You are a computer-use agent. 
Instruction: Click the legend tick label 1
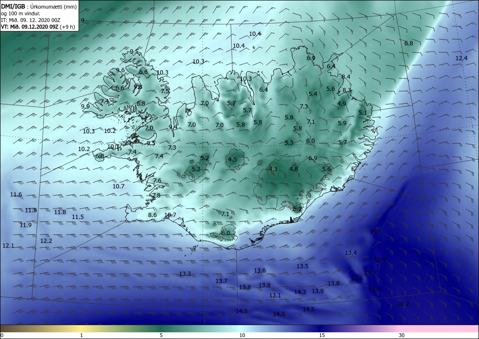pos(81,335)
